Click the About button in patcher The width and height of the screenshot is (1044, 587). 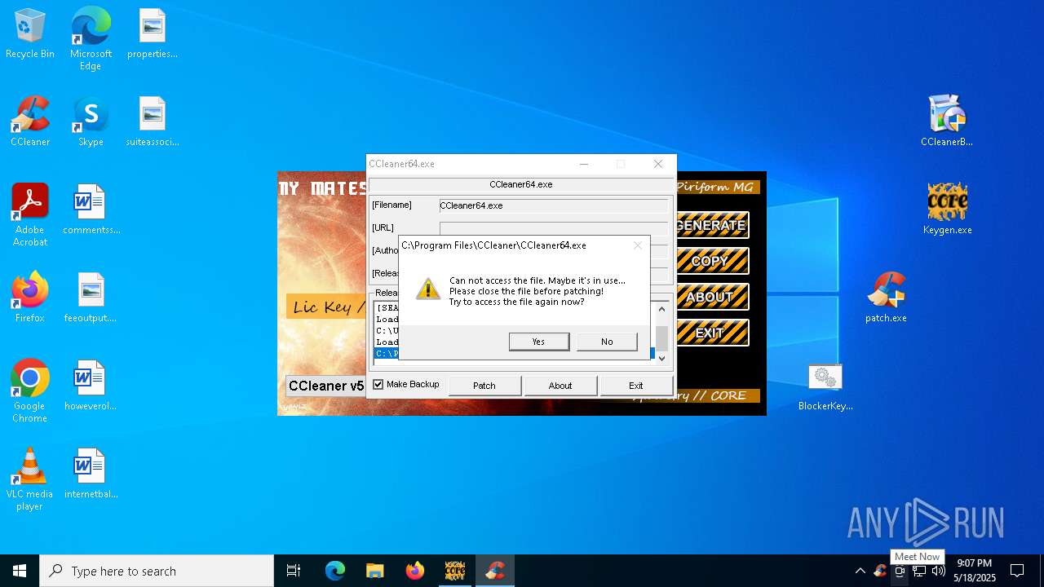click(560, 386)
